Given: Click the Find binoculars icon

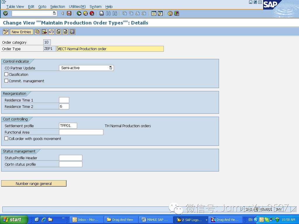Looking at the screenshot, I should click(108, 13).
